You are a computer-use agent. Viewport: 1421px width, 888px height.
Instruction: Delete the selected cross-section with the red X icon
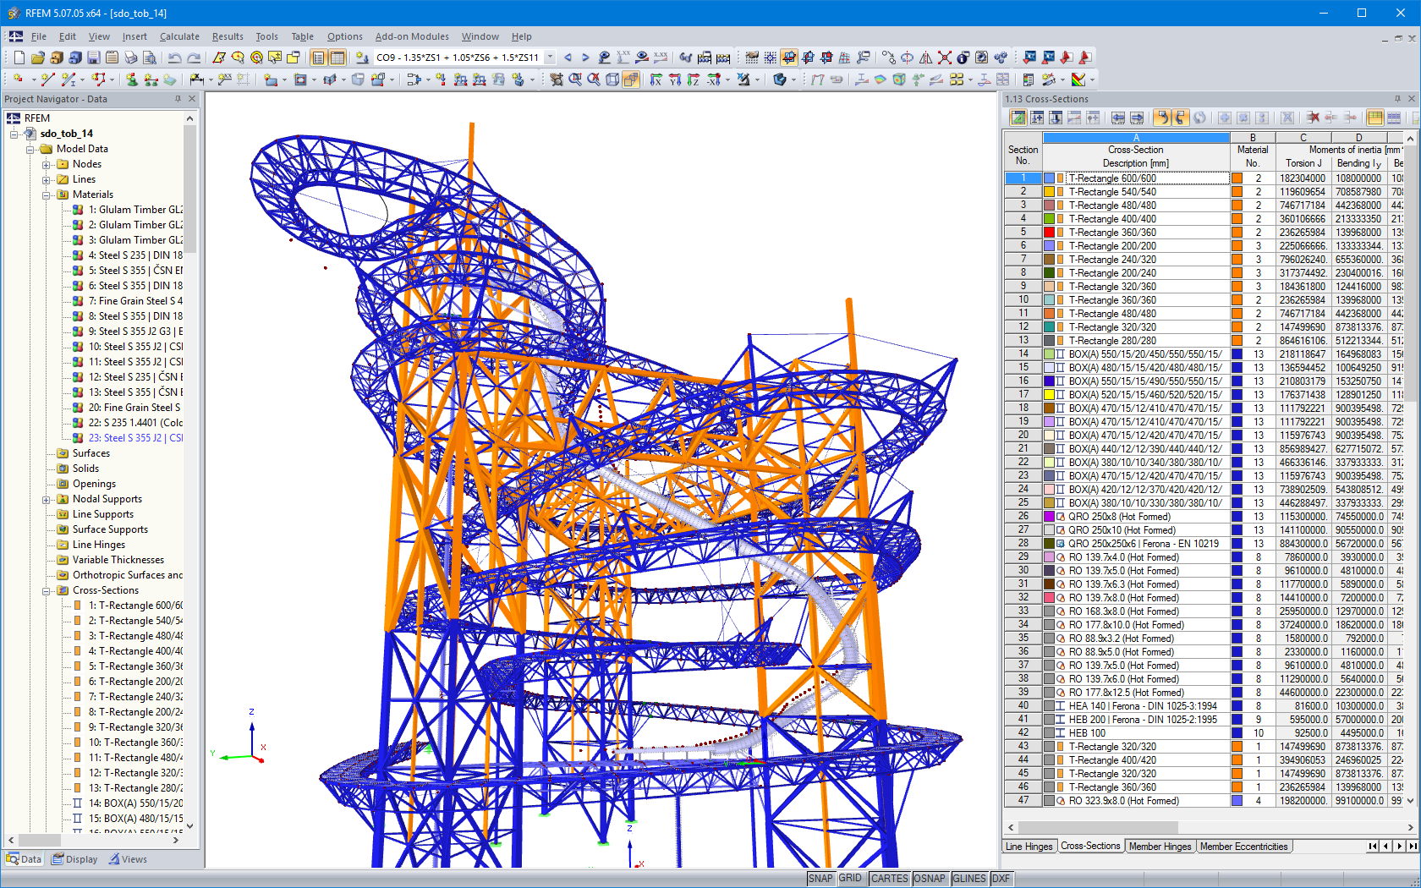click(1314, 118)
